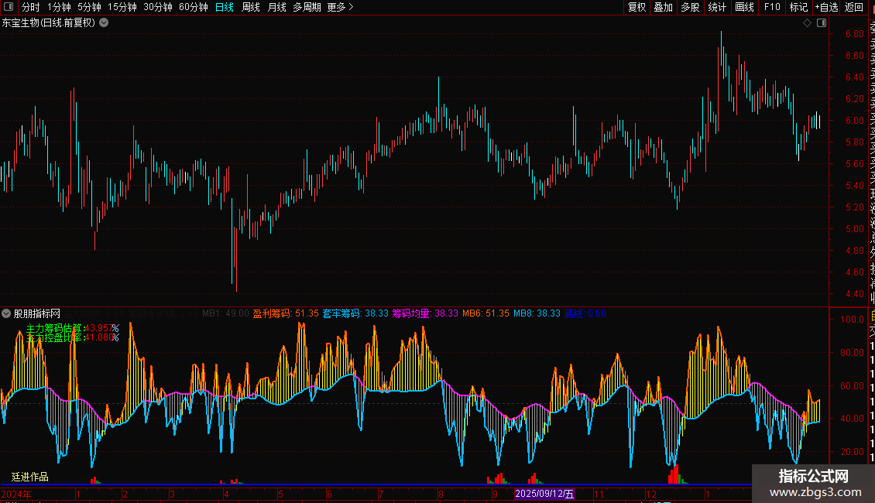Select the 5分钟 period tab
The height and width of the screenshot is (503, 875).
coord(89,7)
